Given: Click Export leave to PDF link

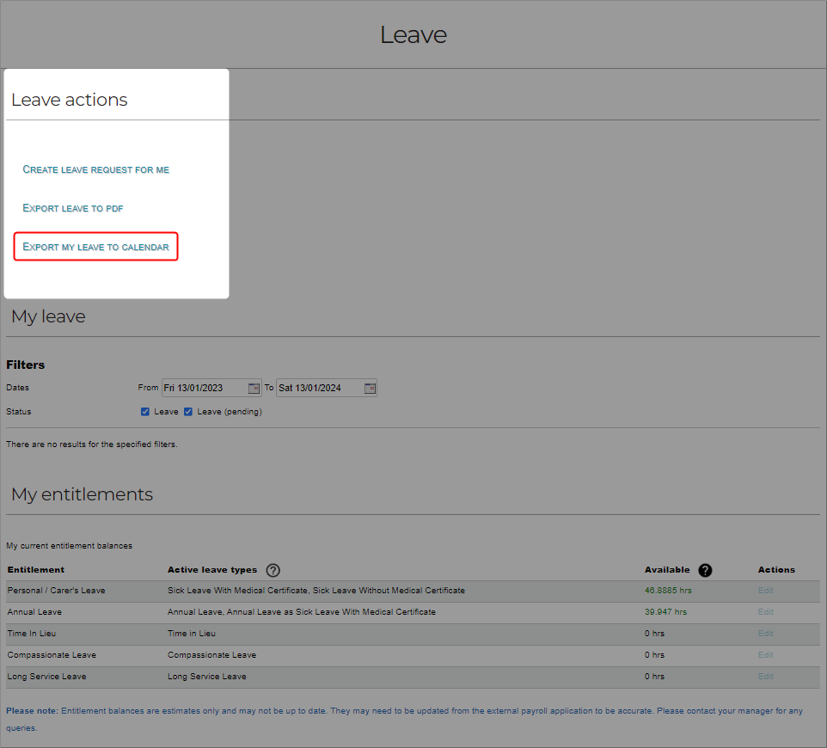Looking at the screenshot, I should pos(73,208).
